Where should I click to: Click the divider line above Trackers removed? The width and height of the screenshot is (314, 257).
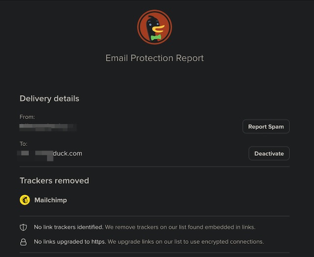point(155,167)
